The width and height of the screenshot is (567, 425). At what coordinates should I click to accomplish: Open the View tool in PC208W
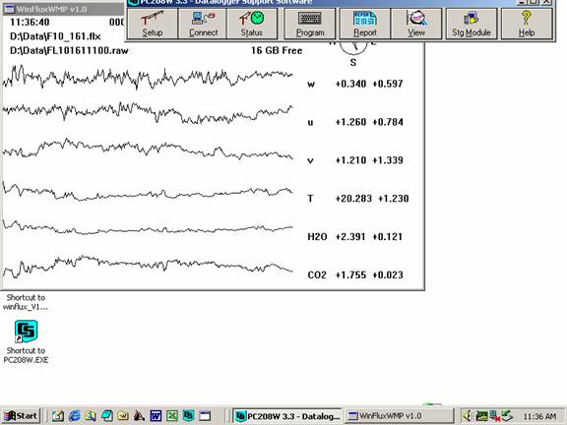coord(416,24)
